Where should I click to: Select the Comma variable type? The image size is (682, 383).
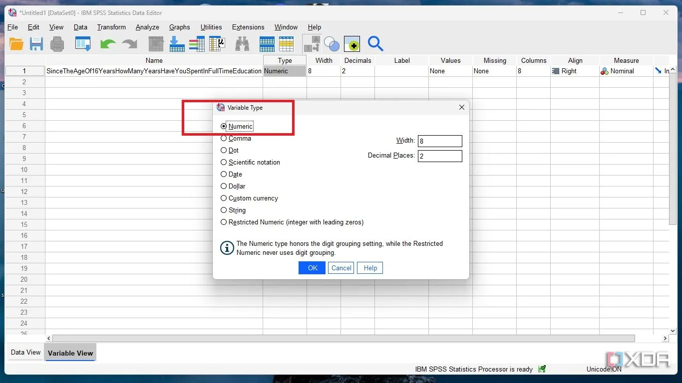point(224,138)
